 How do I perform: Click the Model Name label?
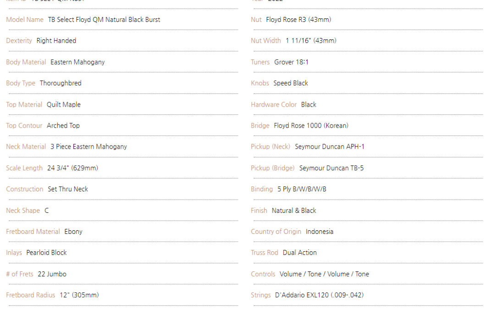[25, 20]
